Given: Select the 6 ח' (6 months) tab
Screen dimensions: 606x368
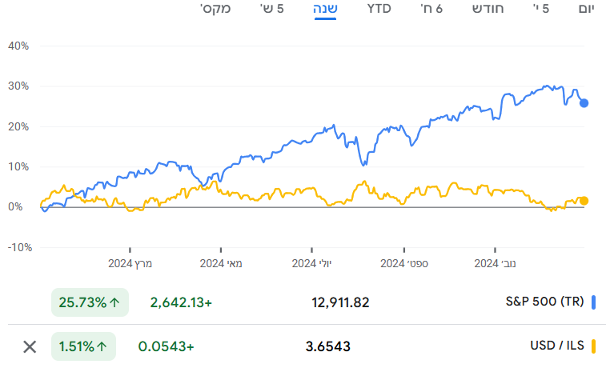Looking at the screenshot, I should click(x=433, y=9).
